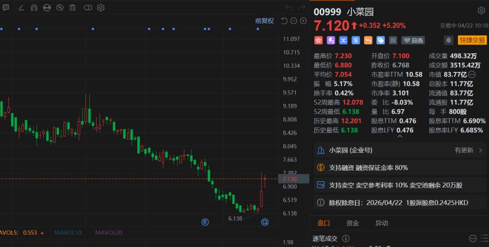This screenshot has height=247, width=489.
Task: Toggle MAVOL20 volume average indicator
Action: (x=110, y=232)
